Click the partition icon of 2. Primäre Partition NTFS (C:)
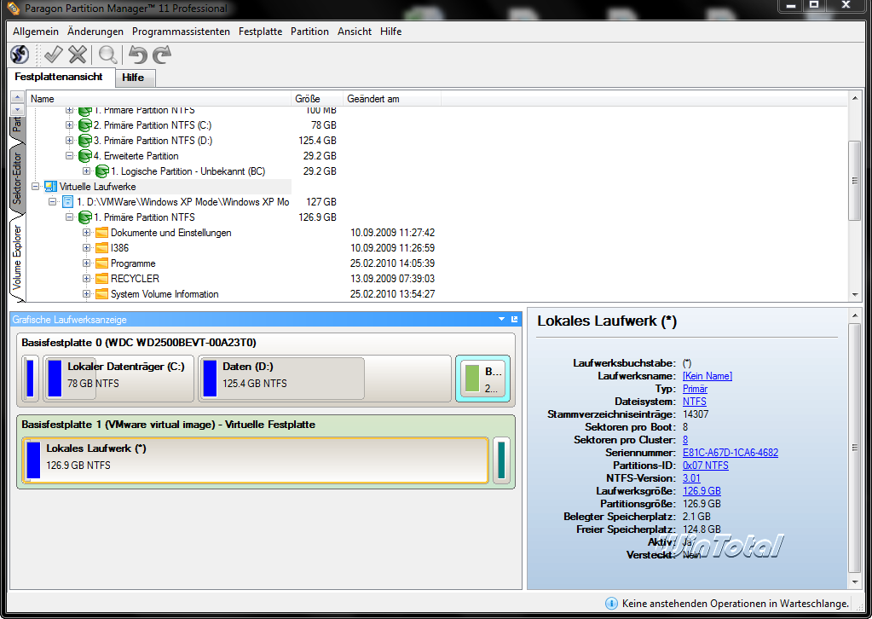Screen dimensions: 872x619 85,125
